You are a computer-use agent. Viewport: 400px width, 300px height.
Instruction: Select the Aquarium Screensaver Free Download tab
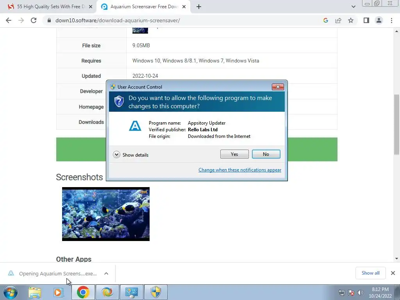[143, 7]
